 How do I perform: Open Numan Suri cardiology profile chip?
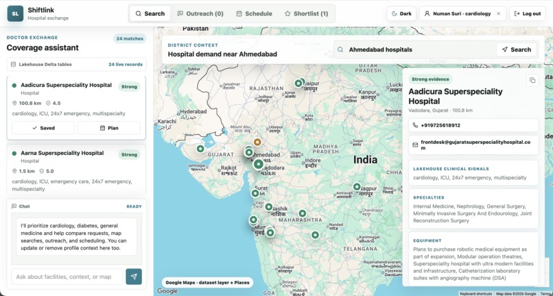tap(462, 14)
